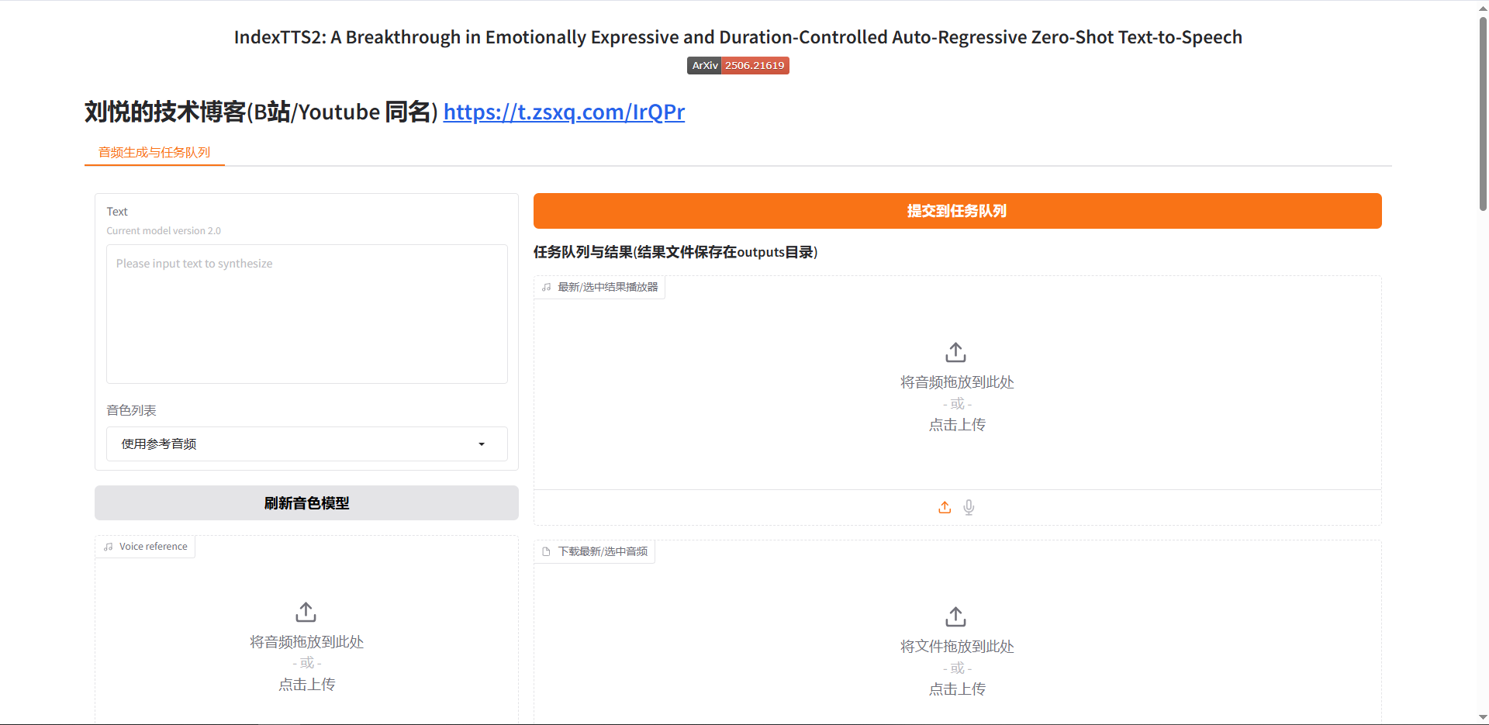
Task: Open the 音色列表 dropdown arrow
Action: (x=482, y=444)
